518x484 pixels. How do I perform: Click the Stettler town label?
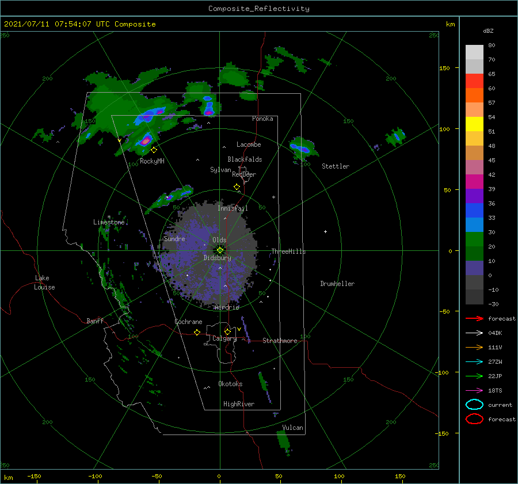click(x=336, y=166)
